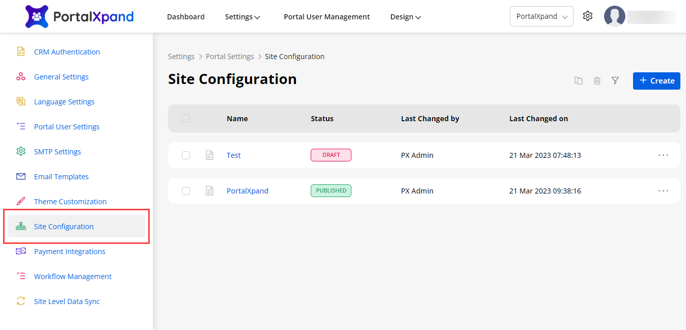Select Theme Customization in the sidebar
The height and width of the screenshot is (330, 686).
tap(70, 202)
